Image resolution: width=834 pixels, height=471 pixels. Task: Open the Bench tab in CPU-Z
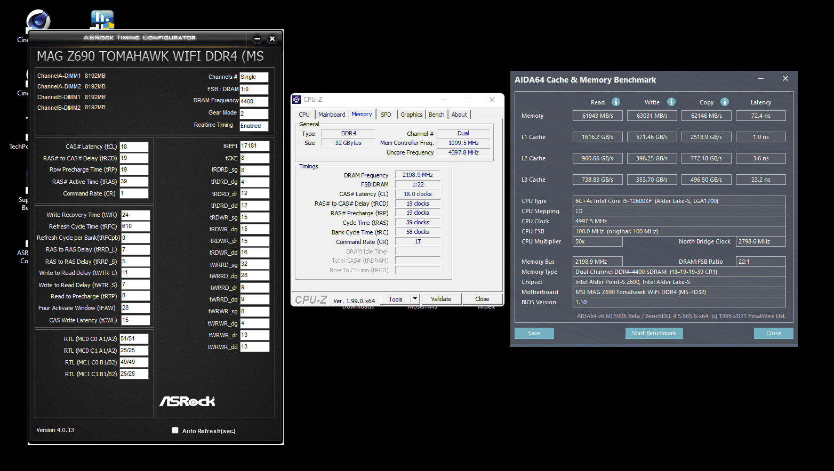point(437,115)
